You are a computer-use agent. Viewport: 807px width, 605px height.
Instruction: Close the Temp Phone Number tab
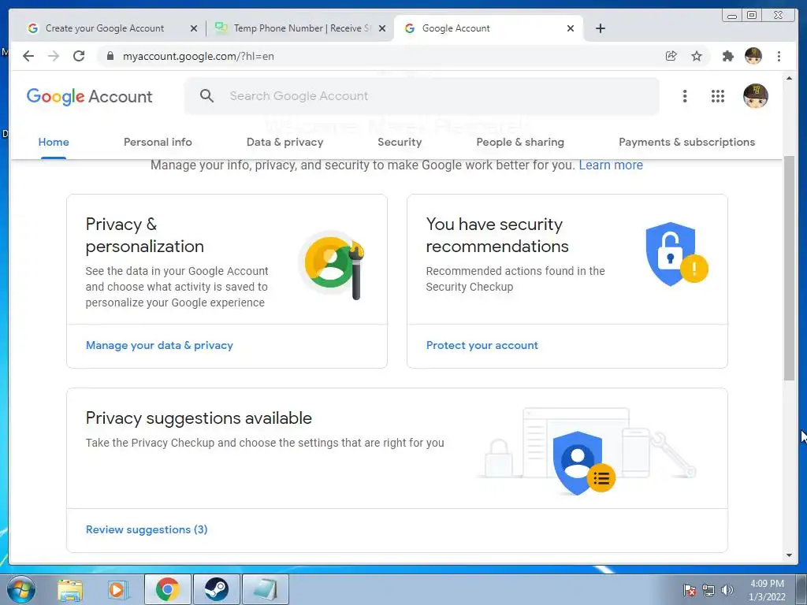click(x=382, y=28)
